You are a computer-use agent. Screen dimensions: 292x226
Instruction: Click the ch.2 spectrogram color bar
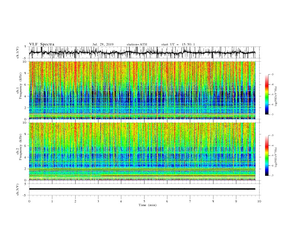pyautogui.click(x=267, y=155)
